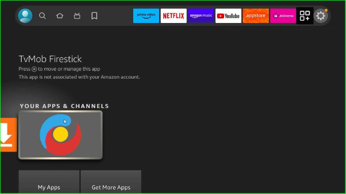Screen dimensions: 346x194
Task: Open the search magnifier icon
Action: pos(42,16)
